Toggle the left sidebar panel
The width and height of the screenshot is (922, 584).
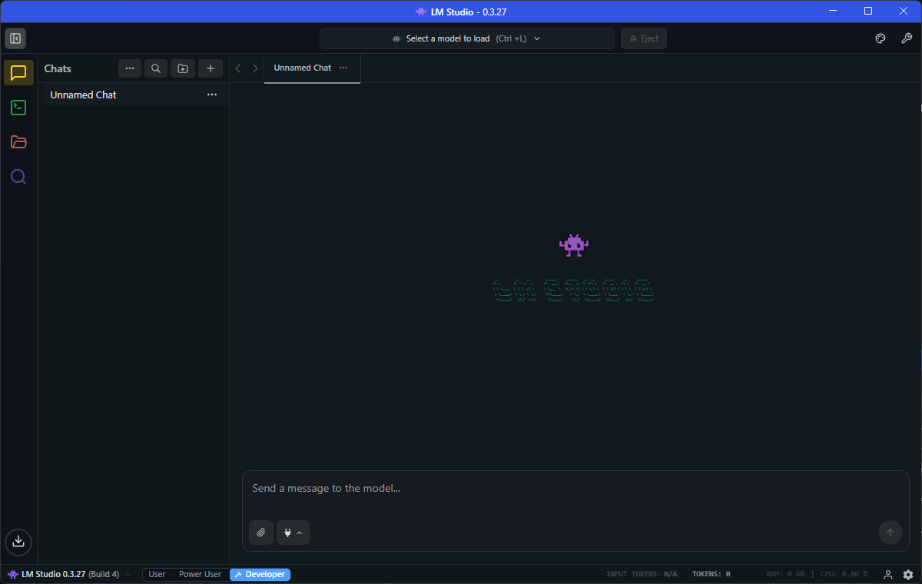[x=15, y=38]
